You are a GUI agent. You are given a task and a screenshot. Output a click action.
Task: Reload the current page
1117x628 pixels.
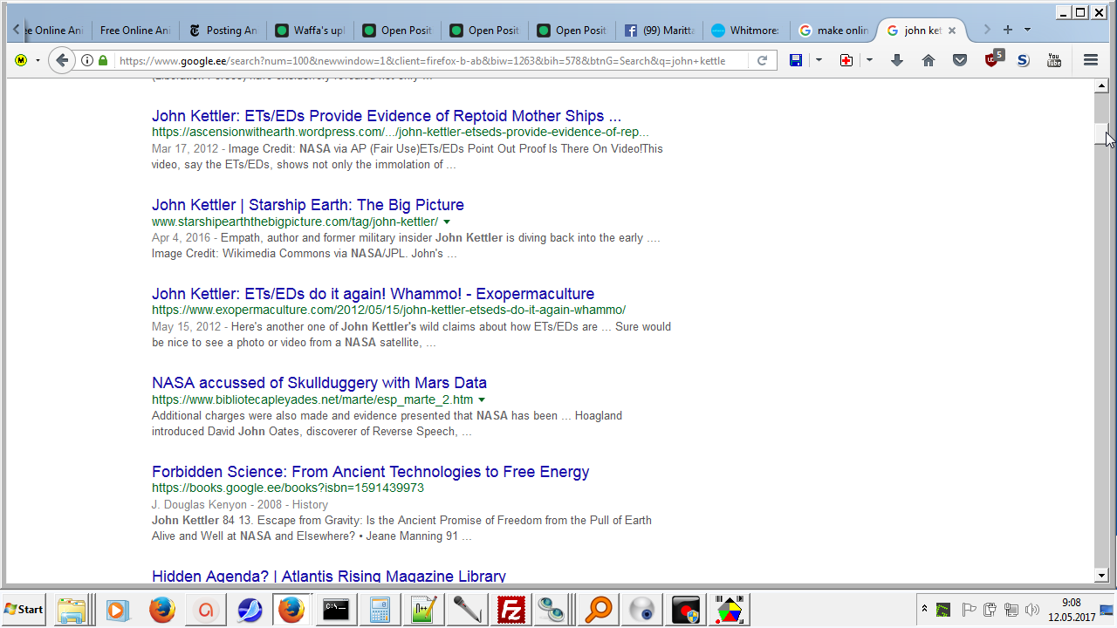[x=762, y=60]
